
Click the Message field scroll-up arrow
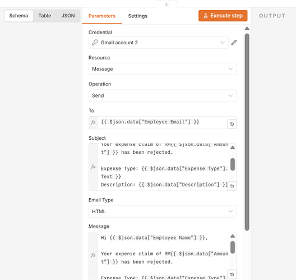(233, 236)
